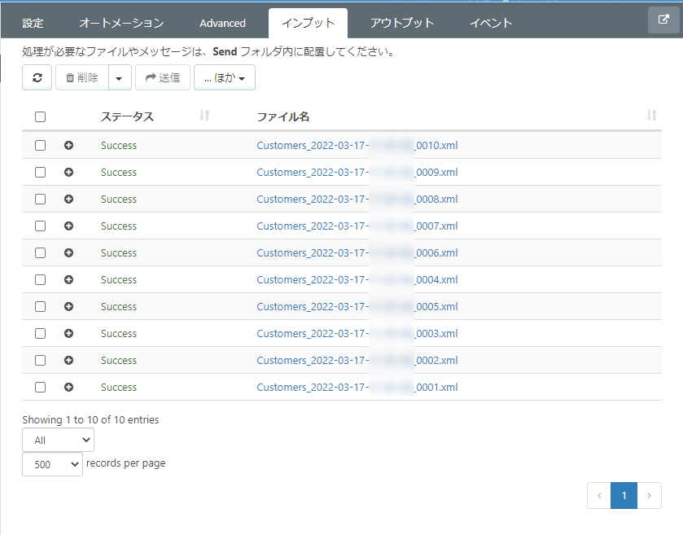Check the box for 0005.xml row
The height and width of the screenshot is (535, 683).
tap(40, 307)
